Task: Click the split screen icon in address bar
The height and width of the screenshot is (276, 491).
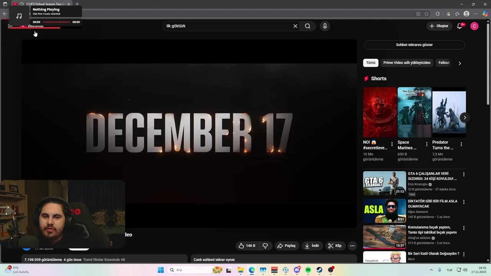Action: tap(418, 14)
